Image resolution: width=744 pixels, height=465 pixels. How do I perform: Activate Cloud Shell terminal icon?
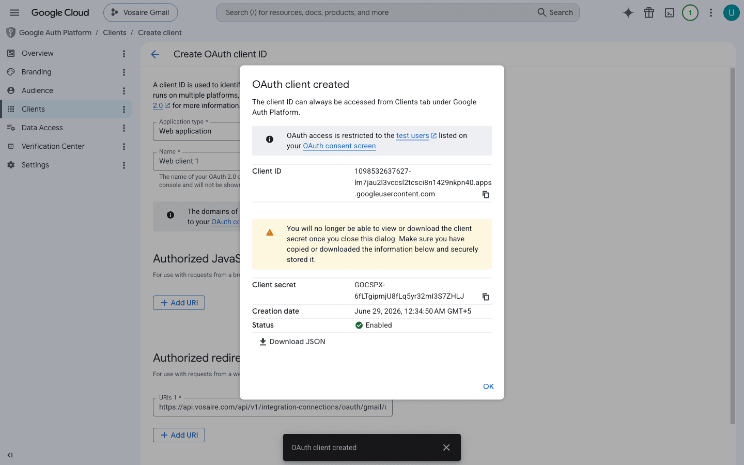point(670,13)
